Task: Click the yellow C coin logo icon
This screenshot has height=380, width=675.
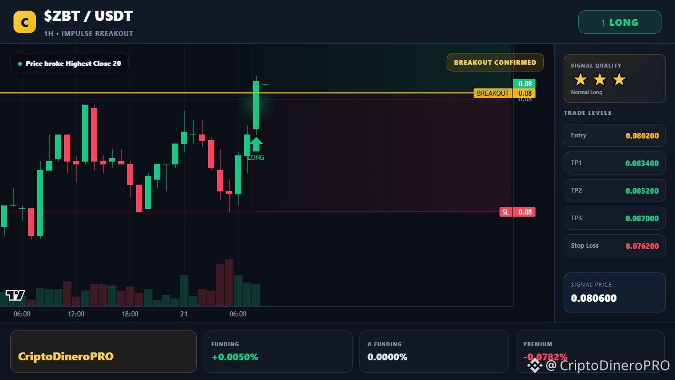Action: tap(25, 23)
